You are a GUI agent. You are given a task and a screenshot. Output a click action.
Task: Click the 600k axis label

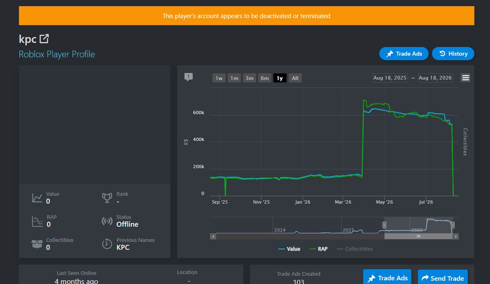tap(199, 113)
